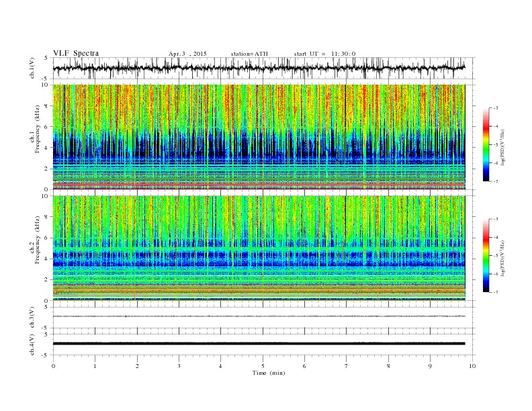
Task: Click the ch.1 PSD color scale bar
Action: pyautogui.click(x=486, y=145)
